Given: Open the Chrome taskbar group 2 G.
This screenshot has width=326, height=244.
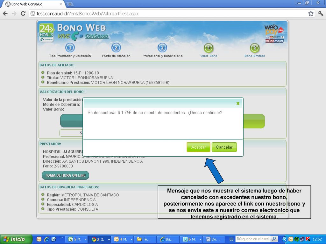Looking at the screenshot, I should point(100,239).
